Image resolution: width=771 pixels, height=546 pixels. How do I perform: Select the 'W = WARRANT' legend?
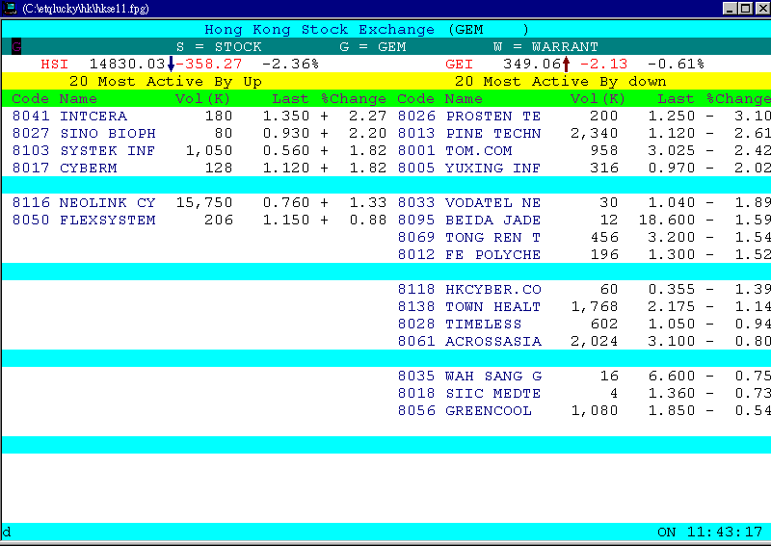click(545, 46)
